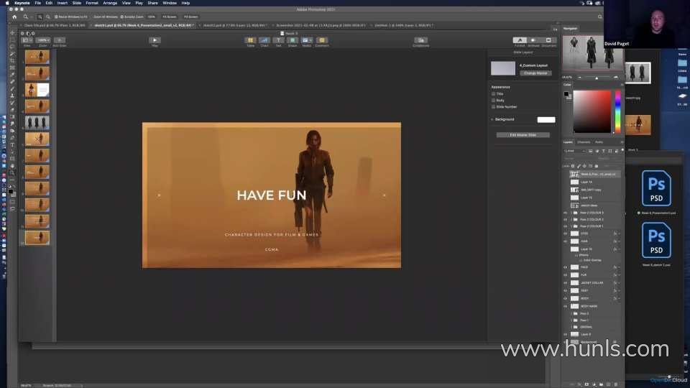Open the Keynote Animate inspector
The width and height of the screenshot is (690, 388).
(533, 40)
